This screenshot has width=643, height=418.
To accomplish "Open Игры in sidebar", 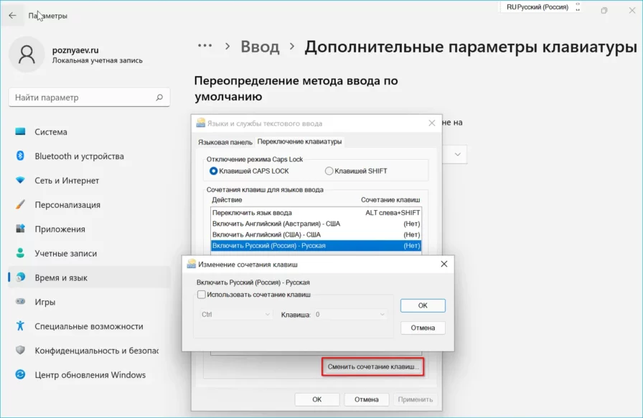I will 90,302.
